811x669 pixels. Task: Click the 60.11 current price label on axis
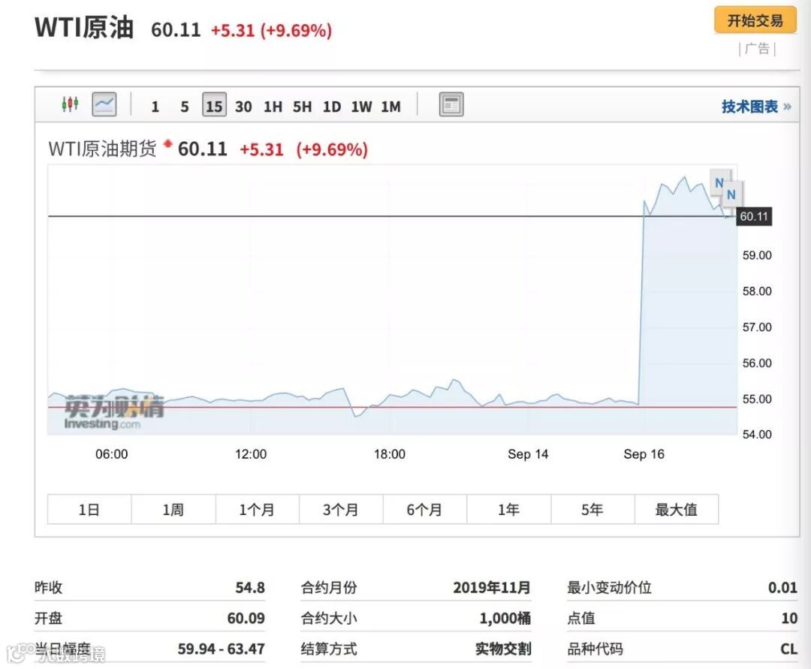(x=754, y=216)
